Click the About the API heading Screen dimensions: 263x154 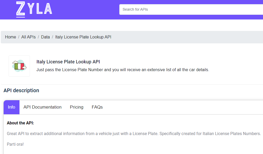pos(21,123)
